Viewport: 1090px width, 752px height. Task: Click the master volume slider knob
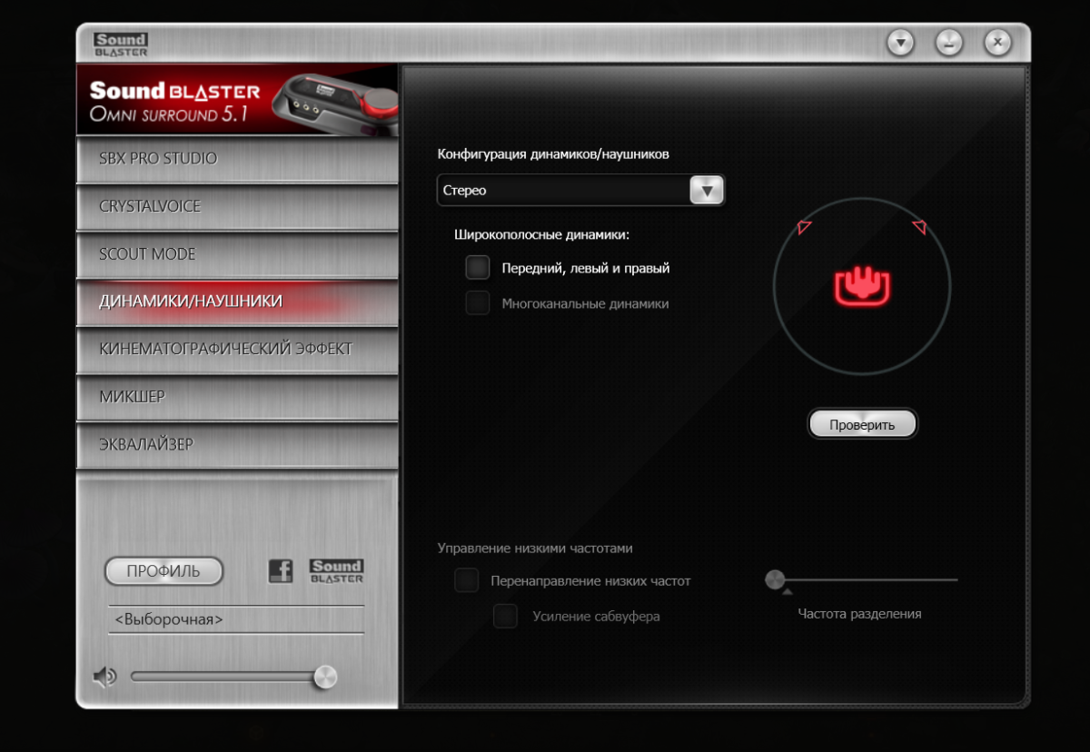click(x=325, y=677)
